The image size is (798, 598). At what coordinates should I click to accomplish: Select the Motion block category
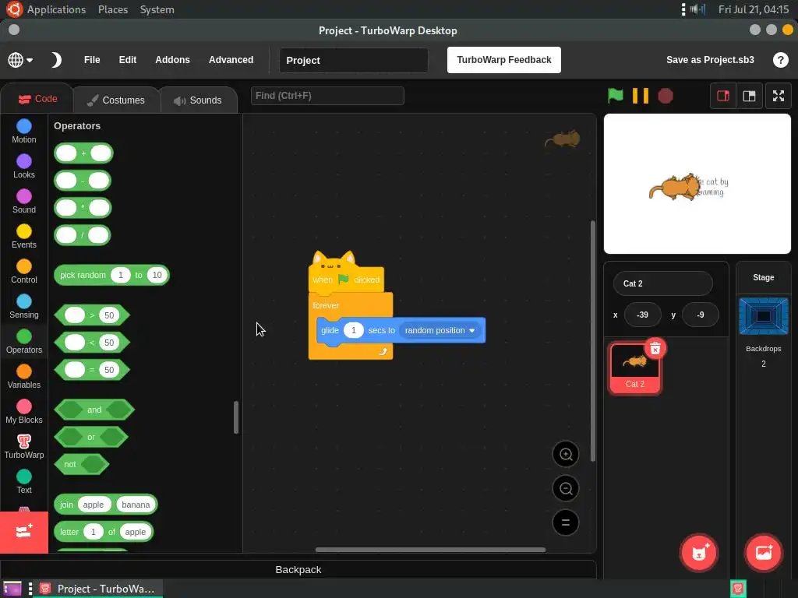24,131
